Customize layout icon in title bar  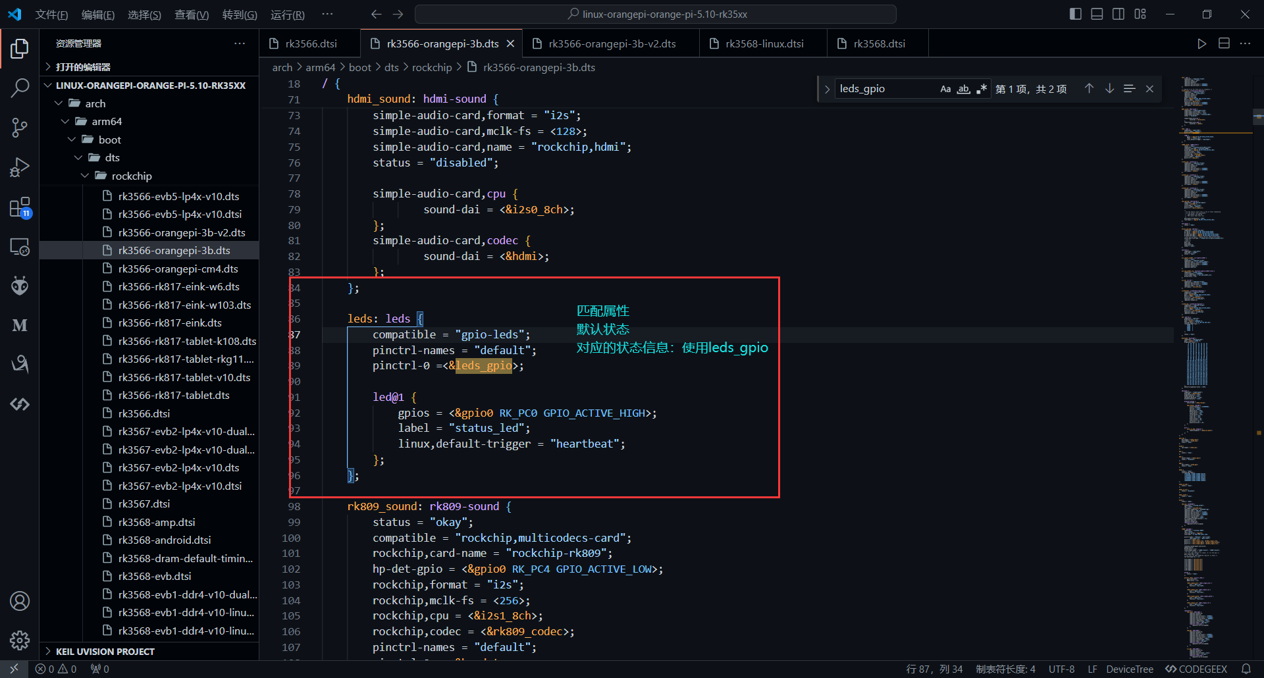(1140, 14)
